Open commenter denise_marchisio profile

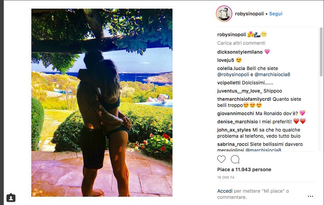(x=237, y=122)
